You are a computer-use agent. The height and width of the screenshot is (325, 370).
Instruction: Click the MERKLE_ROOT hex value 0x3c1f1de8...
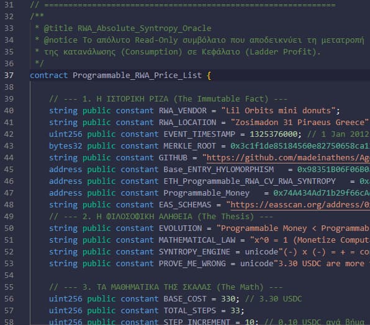click(x=300, y=146)
